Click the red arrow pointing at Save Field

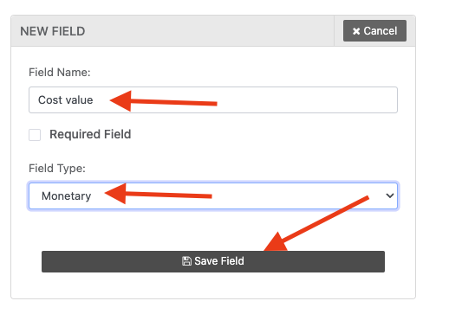click(316, 224)
